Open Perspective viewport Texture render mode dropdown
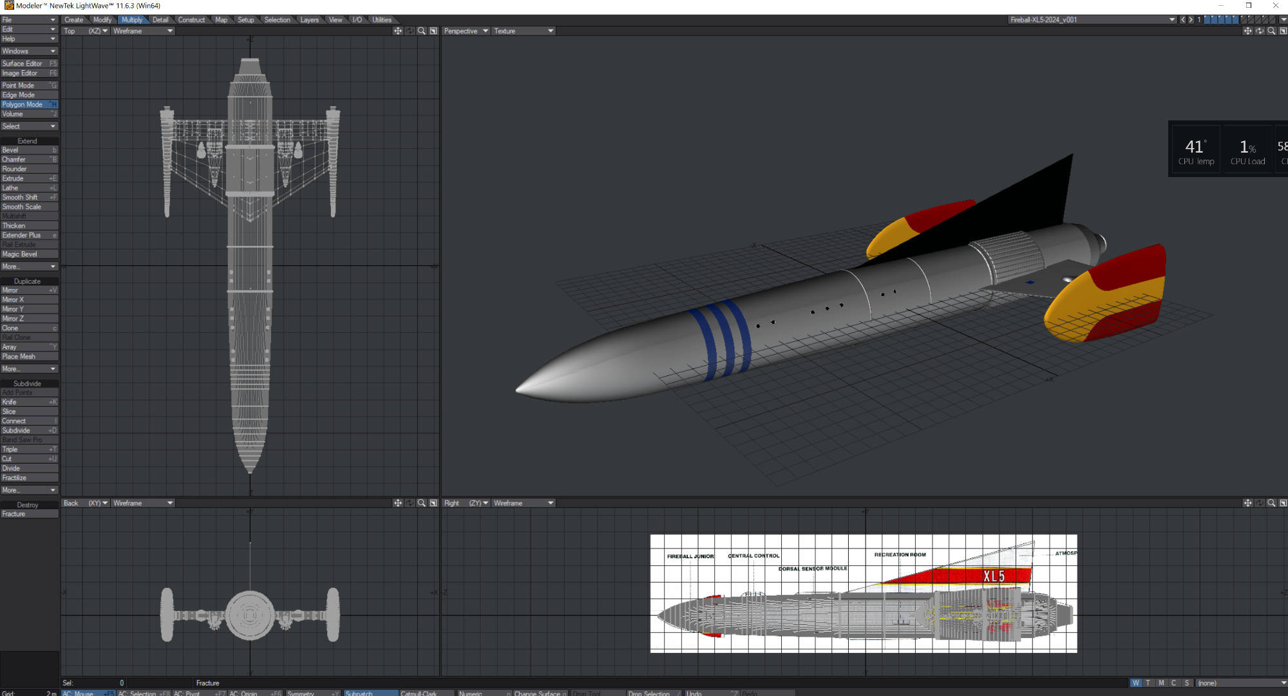 click(x=523, y=31)
